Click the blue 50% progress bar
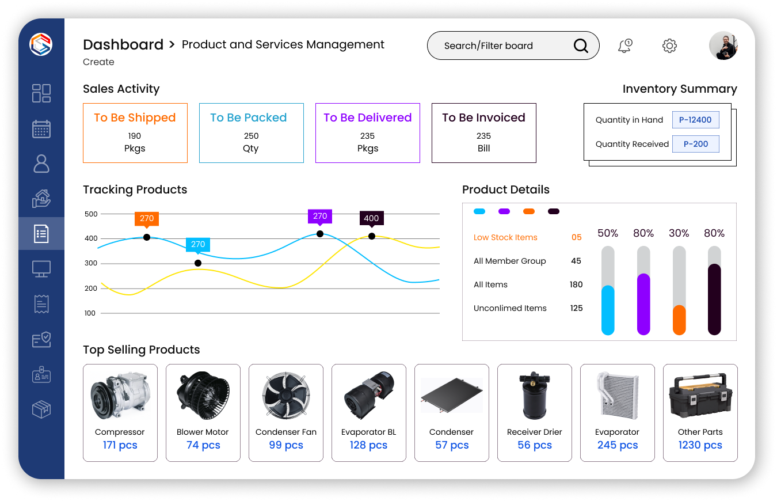 [x=608, y=291]
